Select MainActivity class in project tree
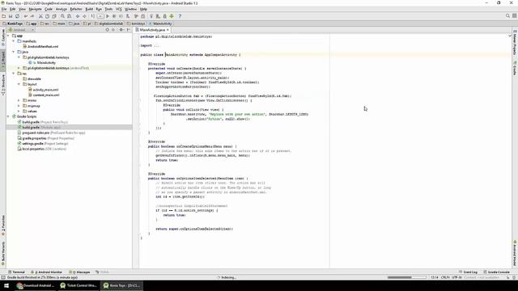Viewport: 518px width, 291px height. pyautogui.click(x=42, y=63)
